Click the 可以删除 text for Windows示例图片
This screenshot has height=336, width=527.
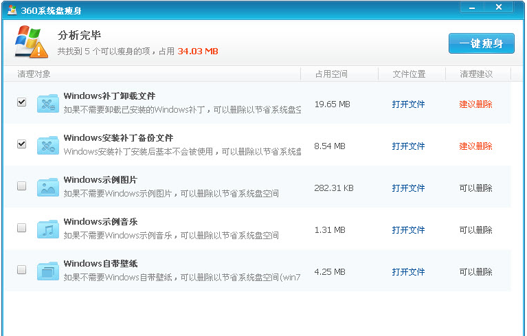click(475, 188)
